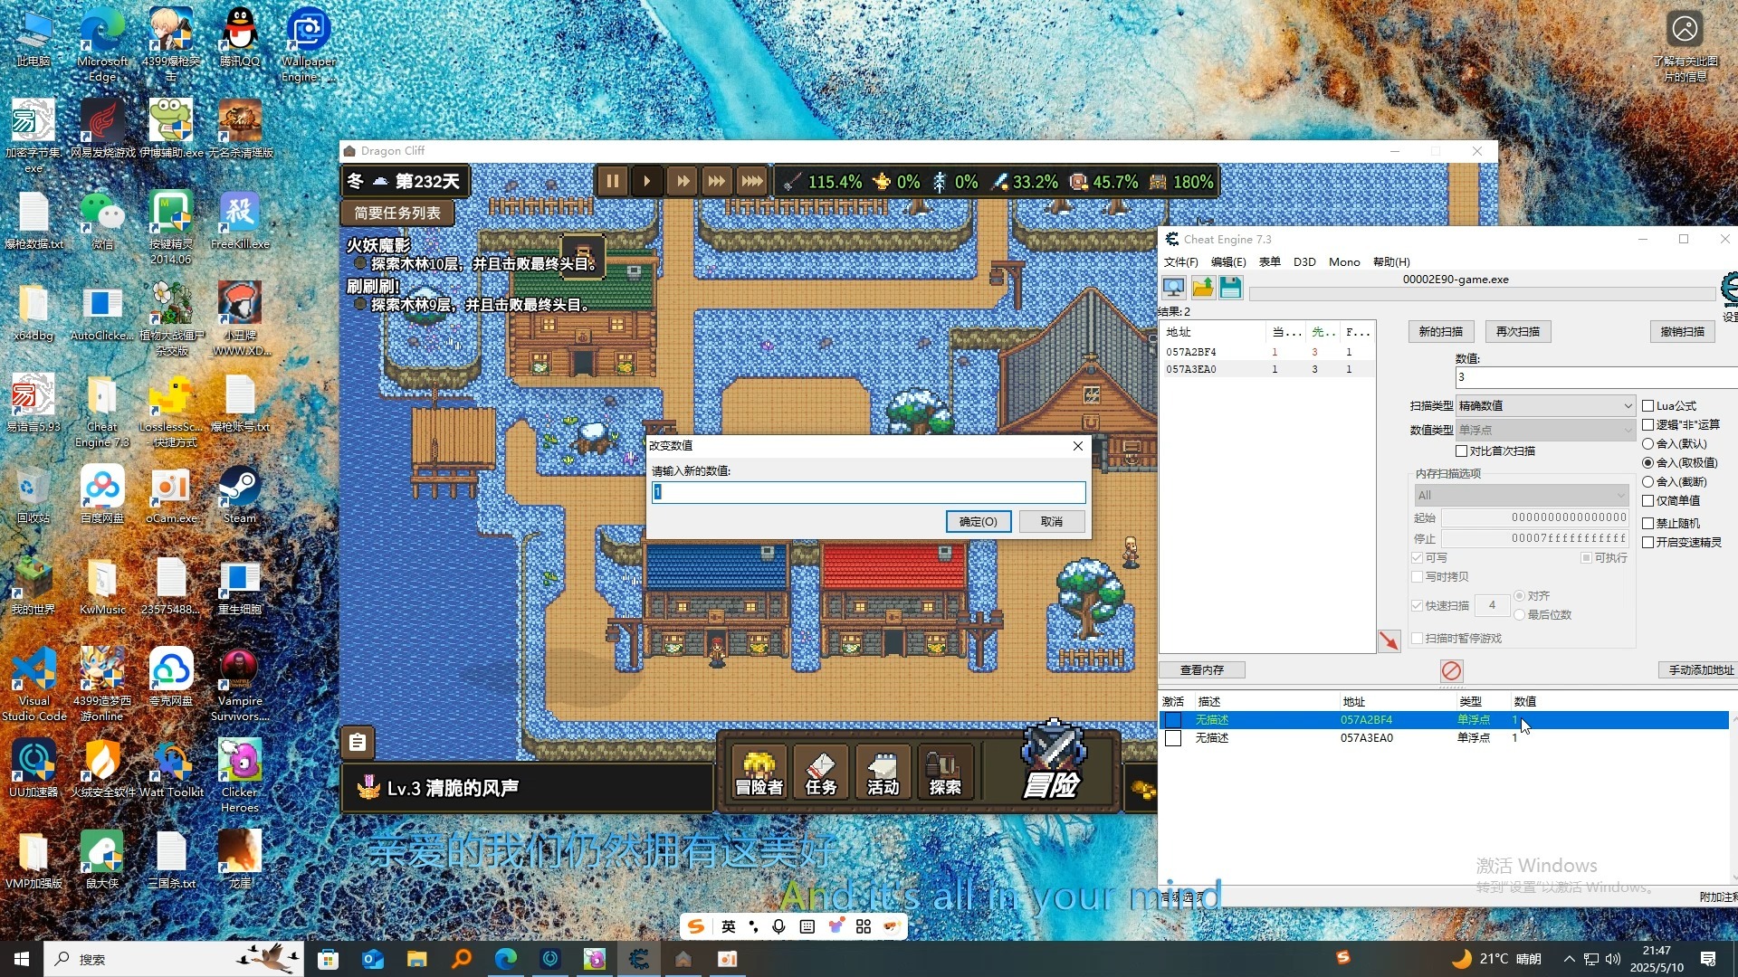The image size is (1738, 977).
Task: Click the fast-forward double arrow speed button
Action: (683, 182)
